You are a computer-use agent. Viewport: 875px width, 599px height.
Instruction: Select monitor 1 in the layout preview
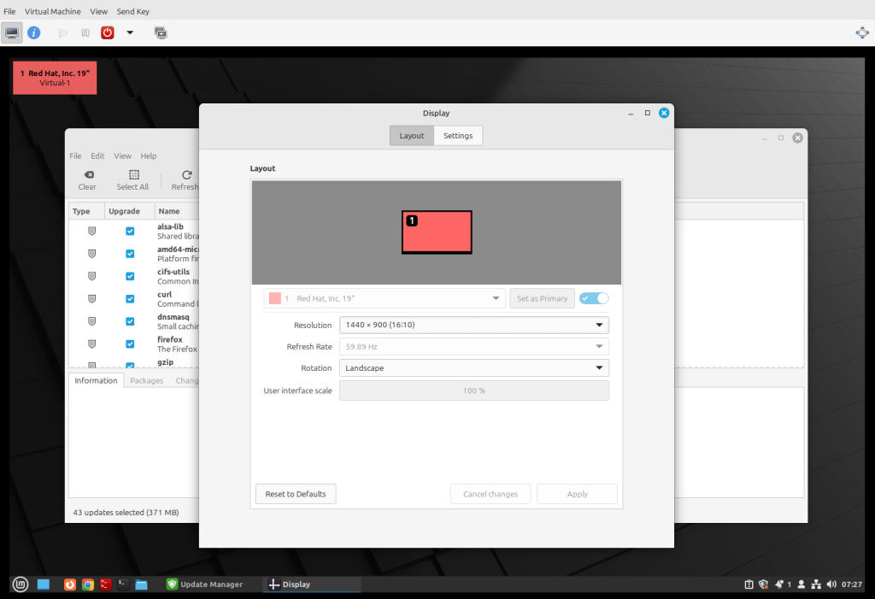click(x=437, y=232)
